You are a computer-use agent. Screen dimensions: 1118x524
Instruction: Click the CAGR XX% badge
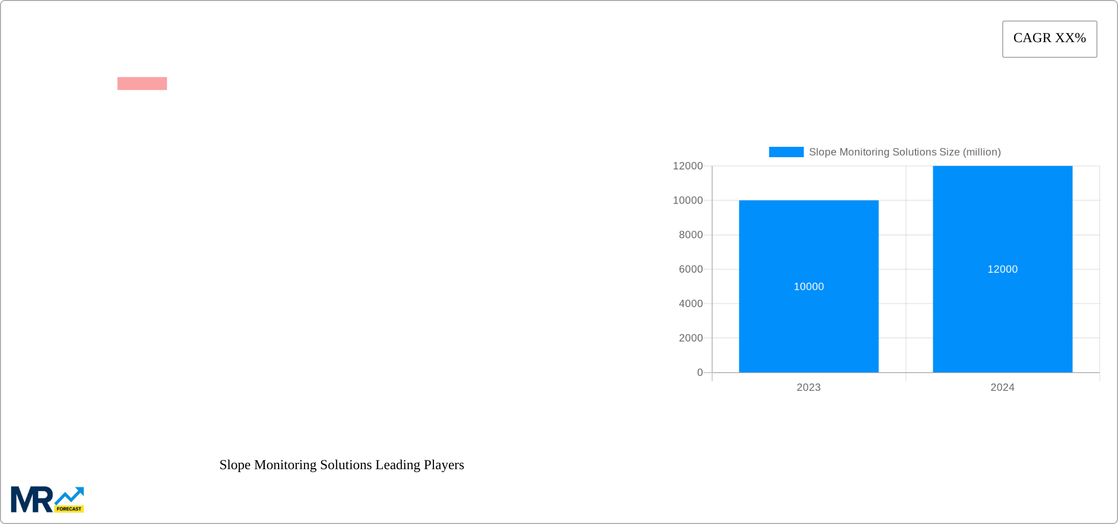point(1049,38)
